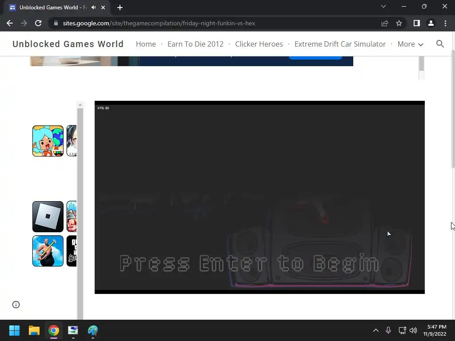View site information lock icon

click(56, 23)
